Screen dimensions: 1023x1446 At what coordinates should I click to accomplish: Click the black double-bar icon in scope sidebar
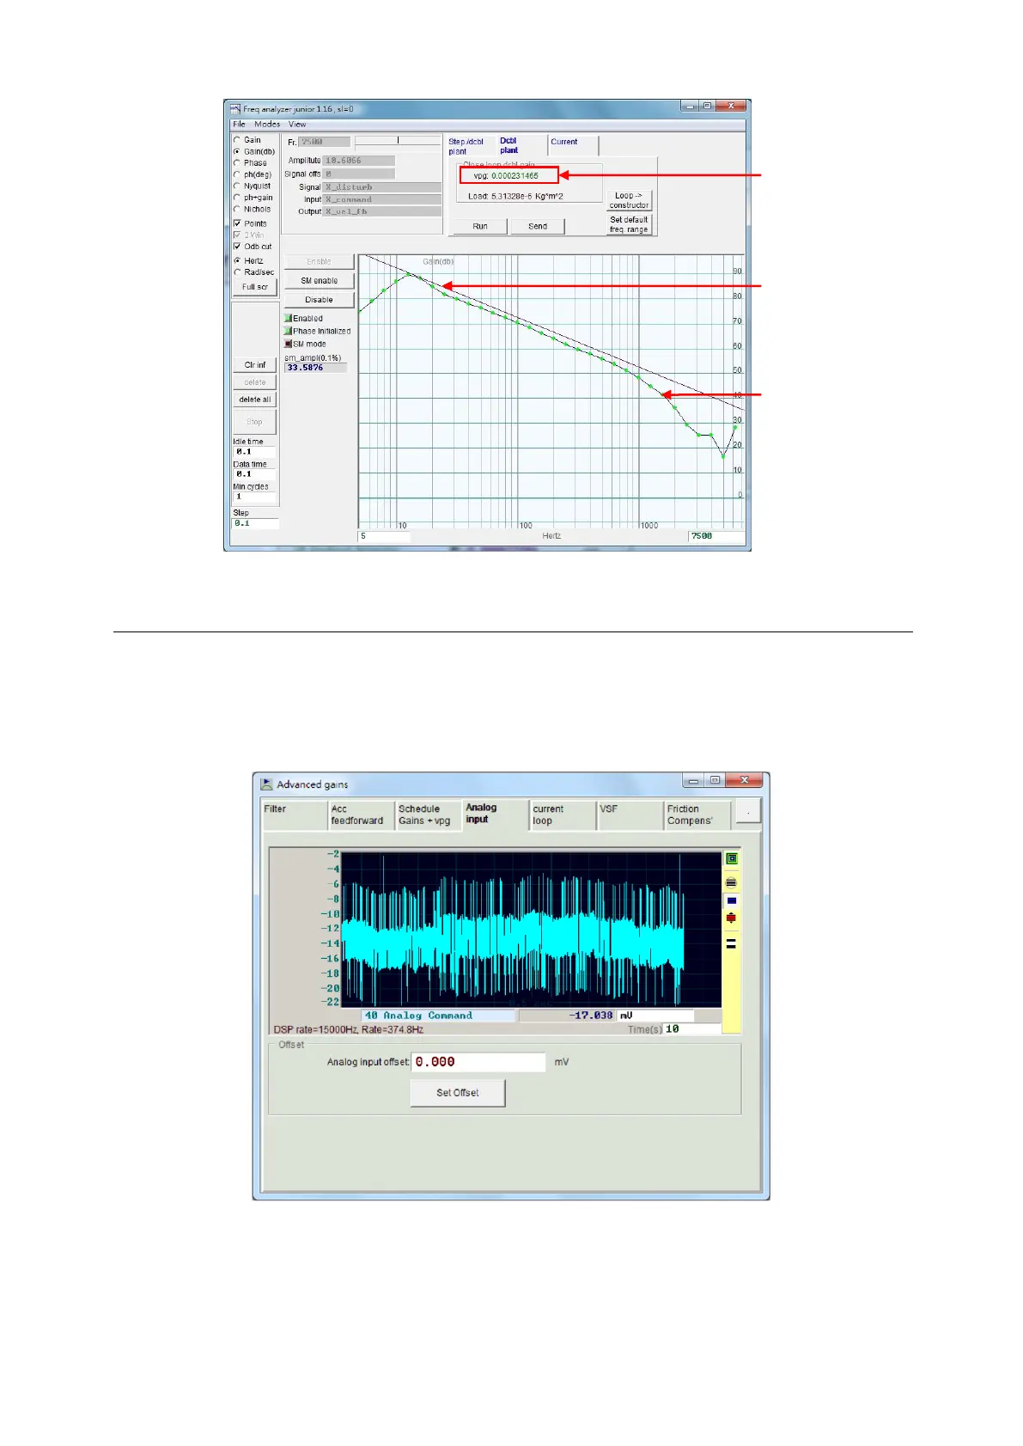[732, 943]
